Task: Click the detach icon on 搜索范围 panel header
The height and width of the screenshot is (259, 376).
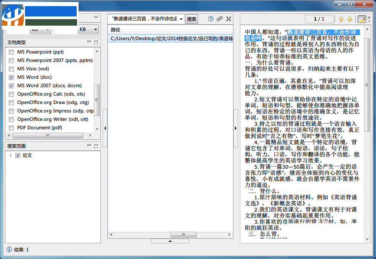Action: pyautogui.click(x=95, y=146)
